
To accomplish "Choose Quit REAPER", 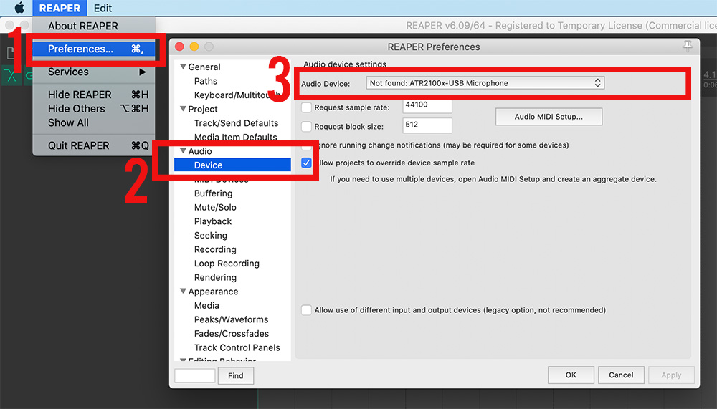I will click(94, 146).
